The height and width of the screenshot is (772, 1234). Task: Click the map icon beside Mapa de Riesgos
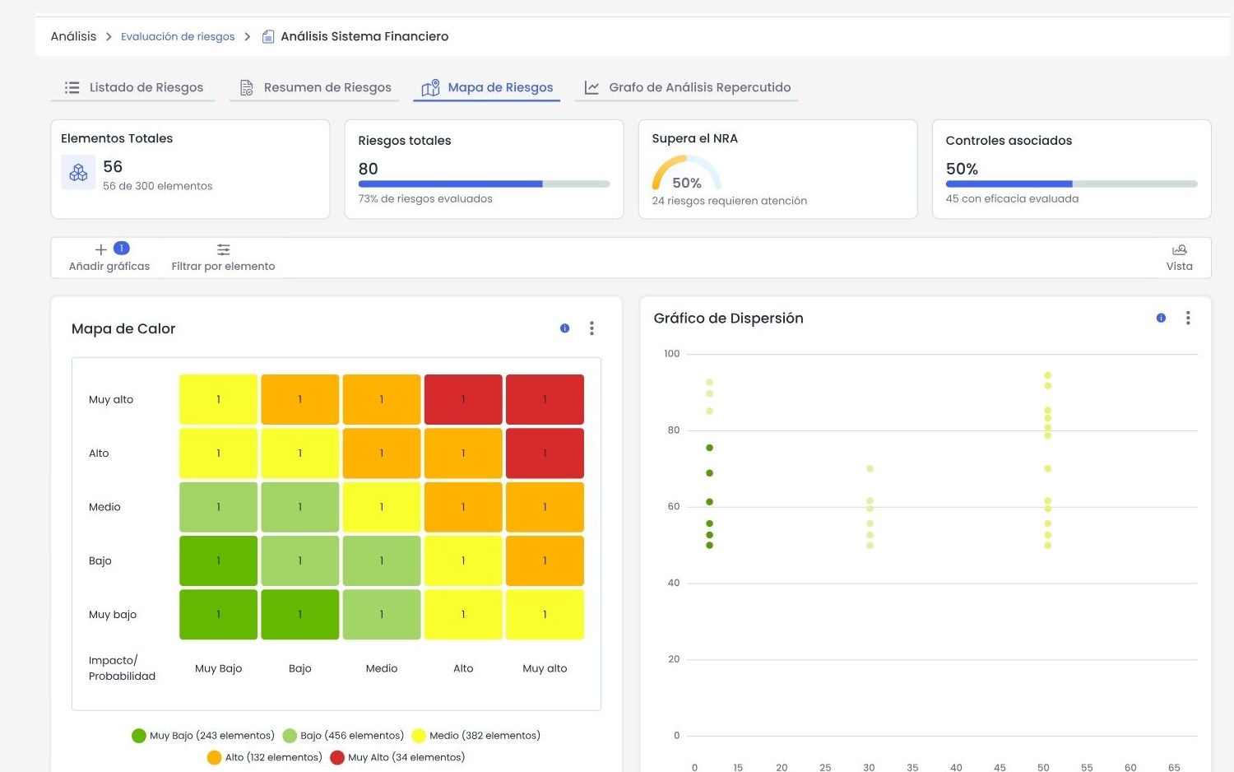tap(430, 87)
